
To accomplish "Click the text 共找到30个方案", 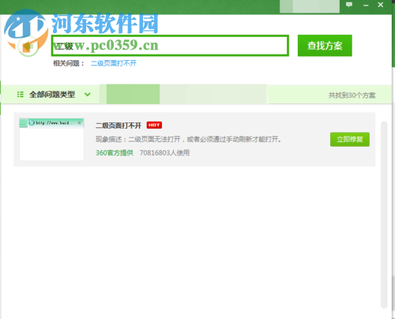I will click(352, 96).
